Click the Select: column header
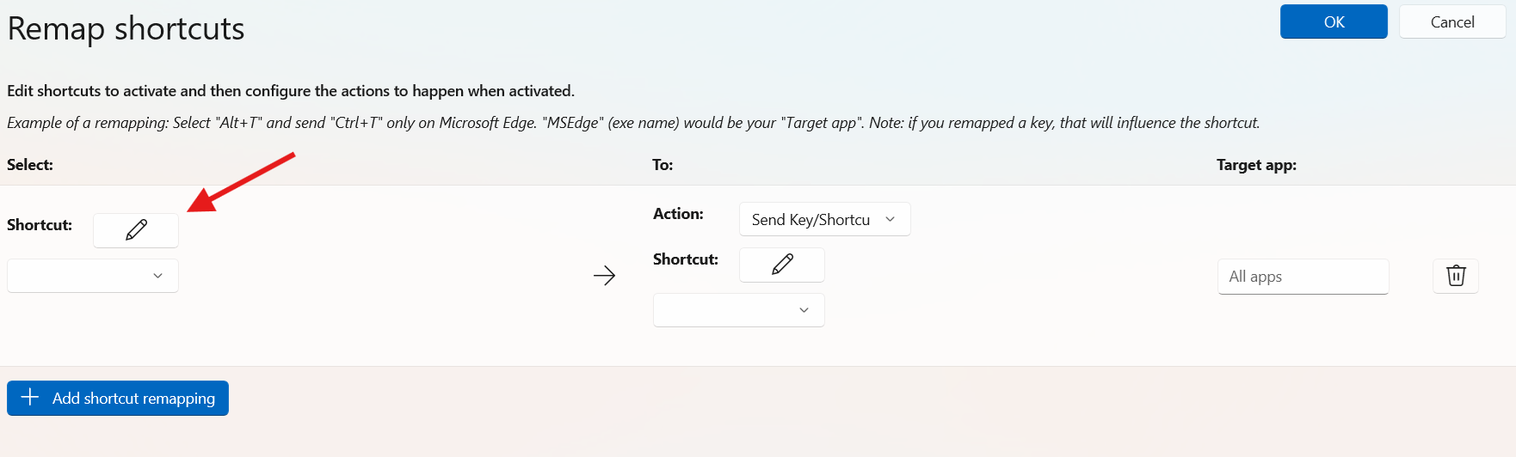 point(30,165)
